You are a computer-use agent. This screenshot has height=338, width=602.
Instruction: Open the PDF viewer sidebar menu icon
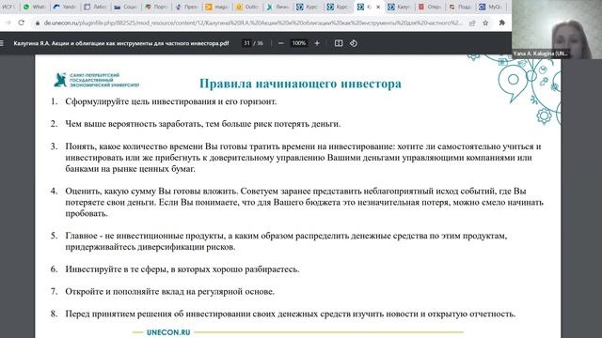pos(2,43)
